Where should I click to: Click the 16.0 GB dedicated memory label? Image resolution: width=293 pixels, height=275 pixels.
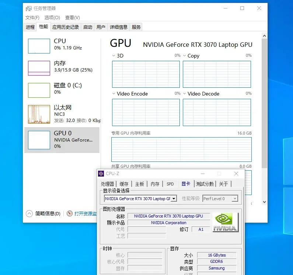coord(244,133)
